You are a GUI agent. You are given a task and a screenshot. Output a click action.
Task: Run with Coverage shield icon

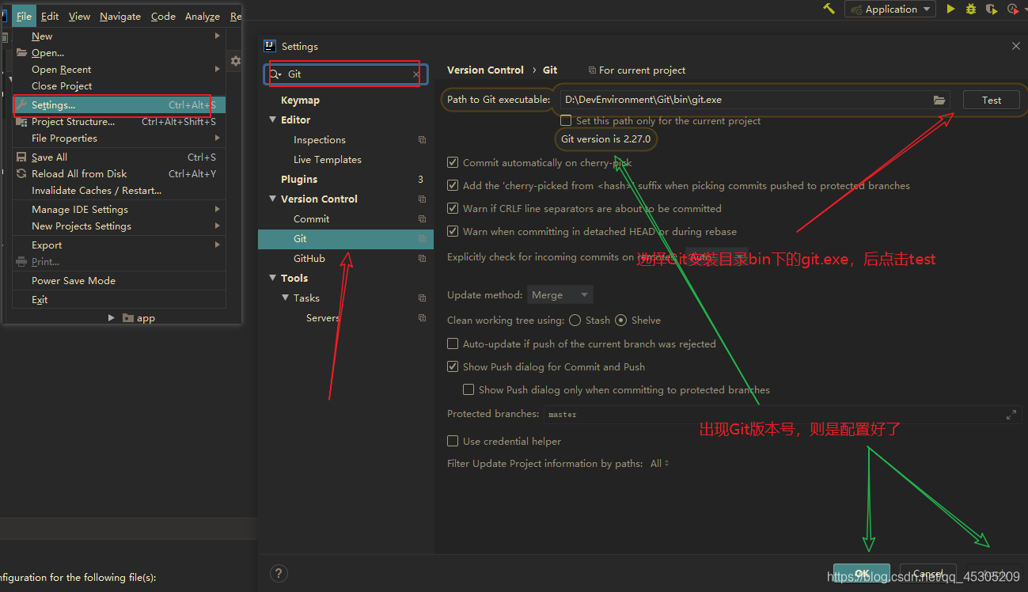click(x=992, y=9)
